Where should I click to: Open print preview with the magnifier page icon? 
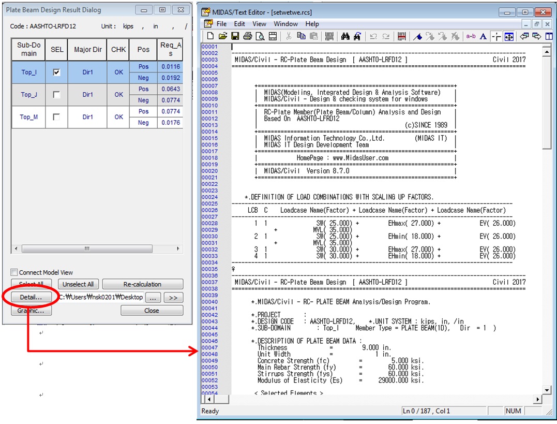pyautogui.click(x=260, y=36)
